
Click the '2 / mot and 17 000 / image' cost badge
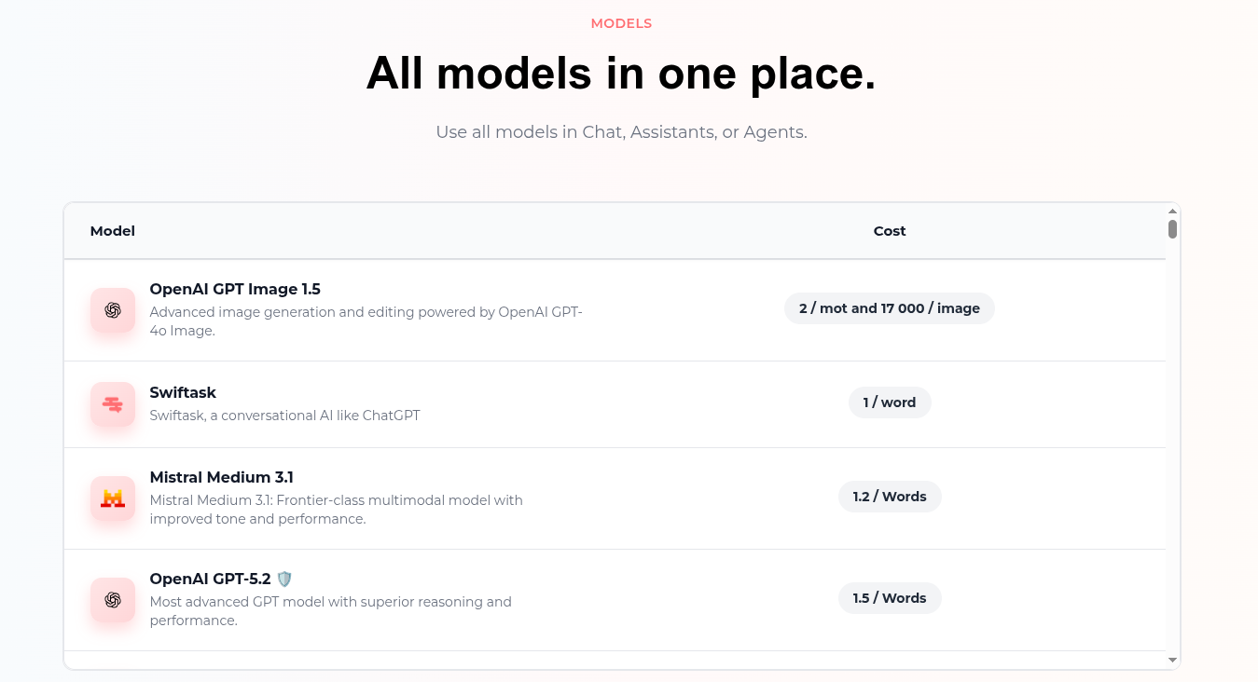(890, 308)
